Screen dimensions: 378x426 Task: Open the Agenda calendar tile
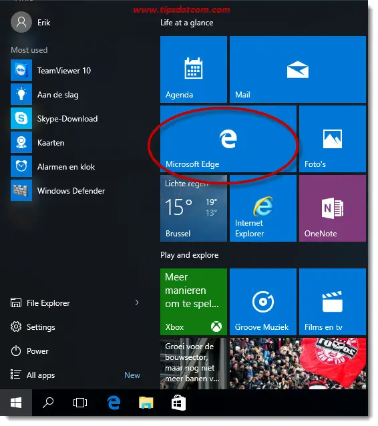click(194, 69)
